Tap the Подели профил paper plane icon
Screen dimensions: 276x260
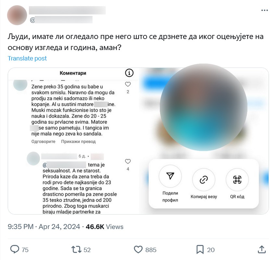point(170,176)
